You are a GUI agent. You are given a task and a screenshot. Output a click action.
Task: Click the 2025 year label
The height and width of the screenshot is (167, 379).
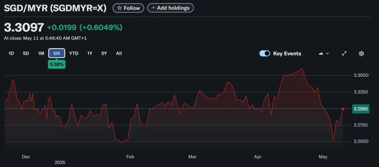pyautogui.click(x=60, y=163)
